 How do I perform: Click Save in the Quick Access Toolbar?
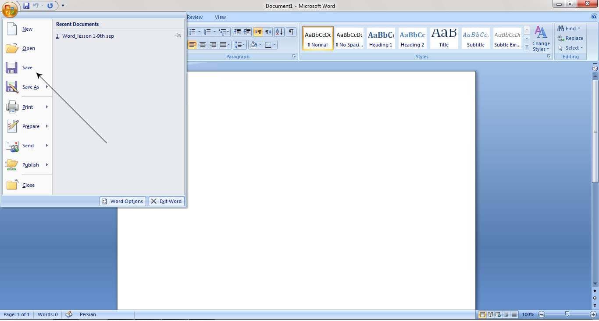pyautogui.click(x=26, y=6)
